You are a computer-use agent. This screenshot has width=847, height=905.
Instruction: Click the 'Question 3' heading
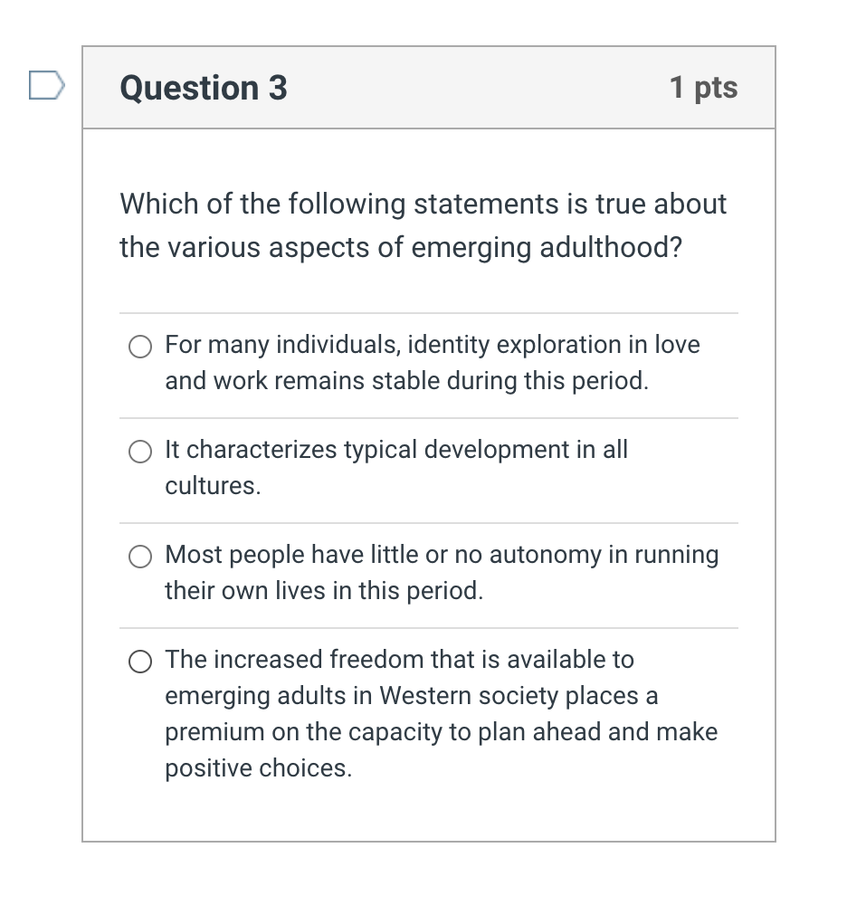tap(203, 88)
